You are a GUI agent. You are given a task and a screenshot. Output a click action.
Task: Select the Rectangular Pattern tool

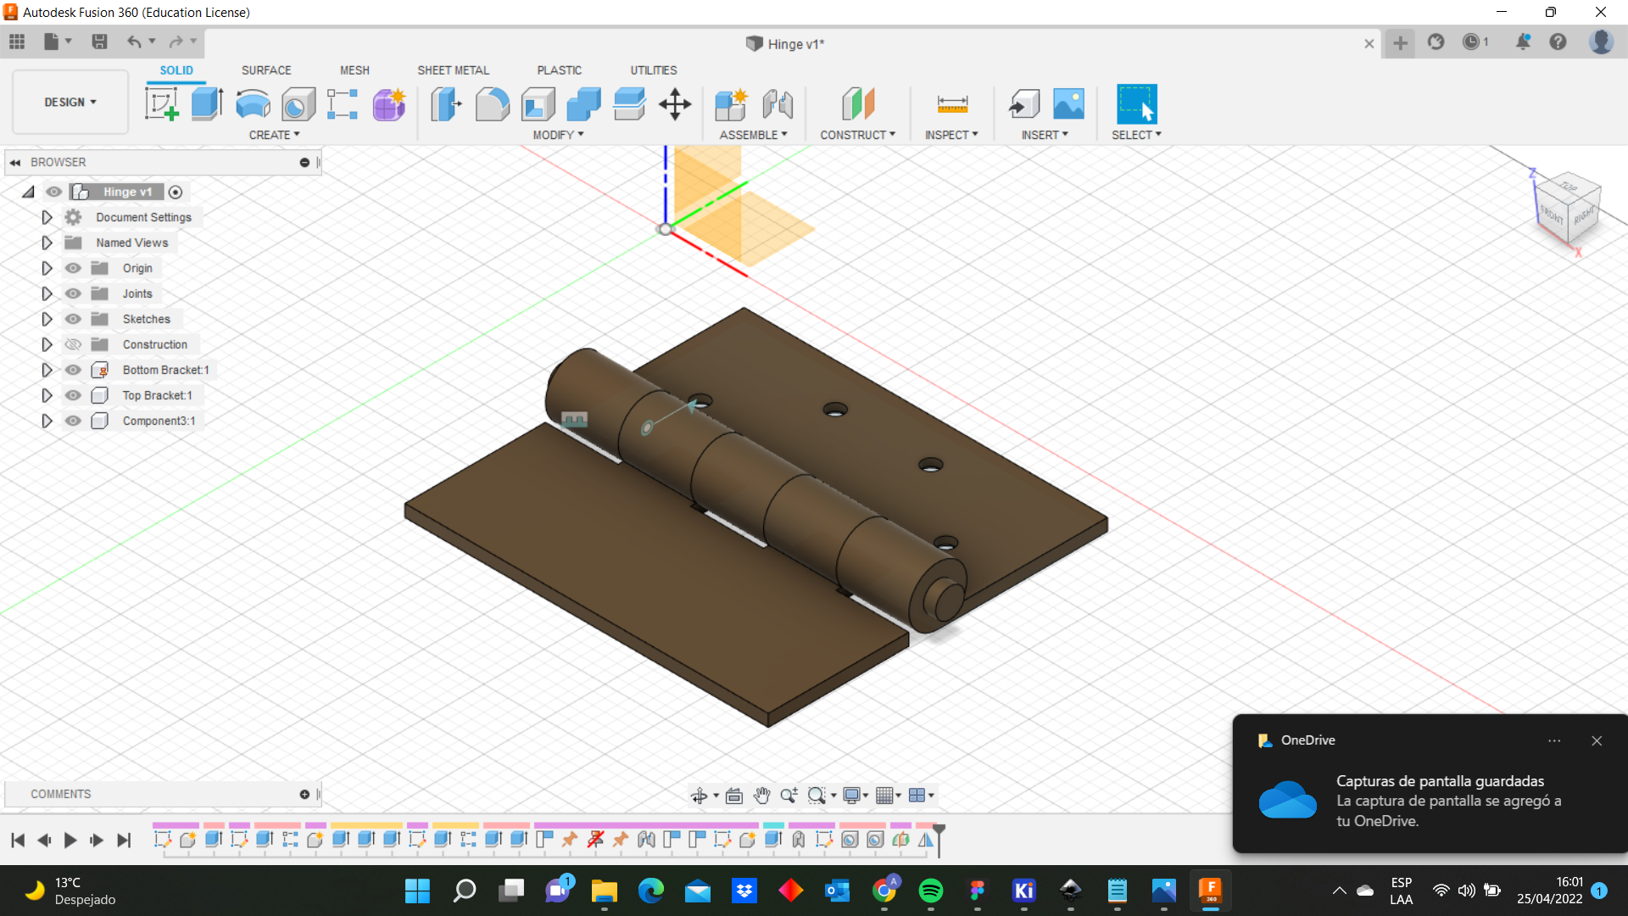pyautogui.click(x=343, y=104)
